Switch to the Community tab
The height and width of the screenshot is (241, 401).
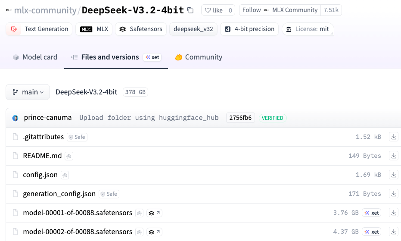199,57
